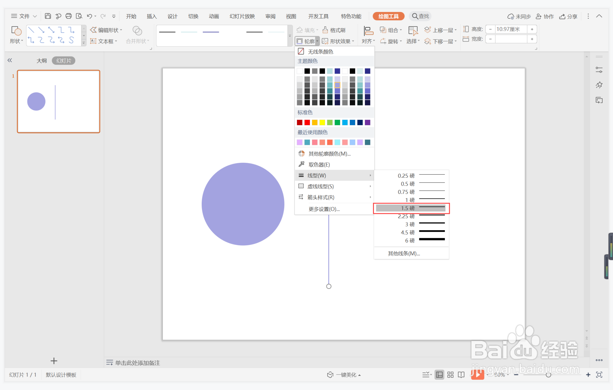
Task: Select 1.5 磅 line weight
Action: coord(411,208)
